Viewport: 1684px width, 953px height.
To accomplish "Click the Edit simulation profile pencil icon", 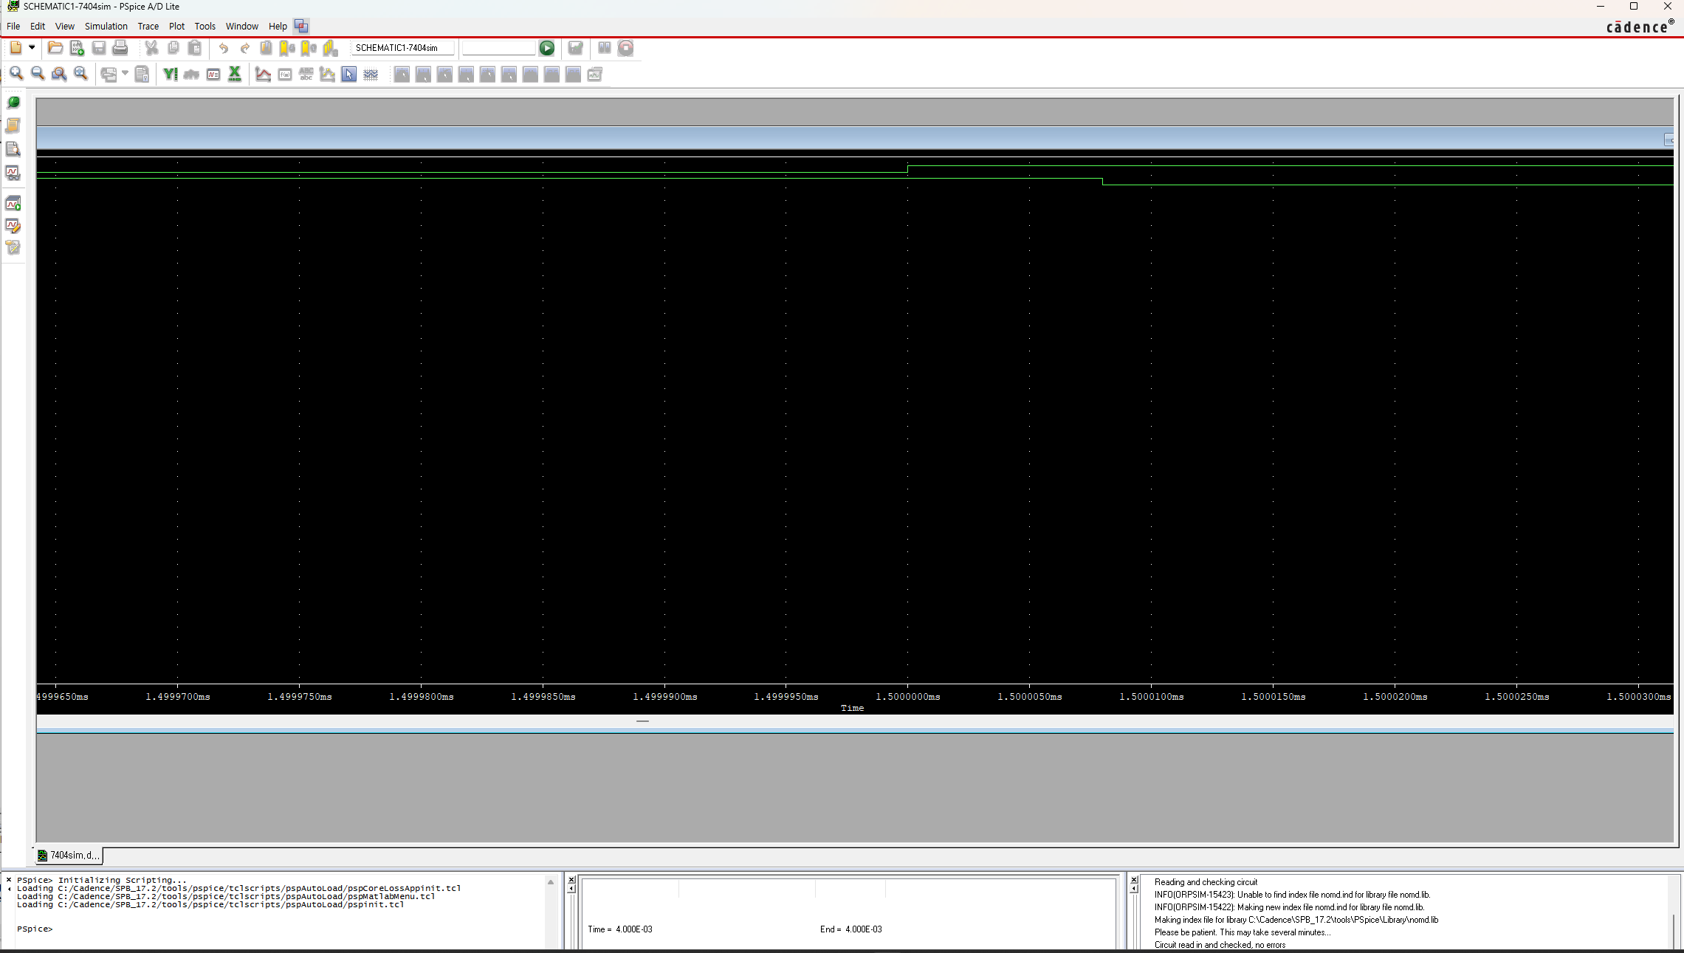I will 13,226.
